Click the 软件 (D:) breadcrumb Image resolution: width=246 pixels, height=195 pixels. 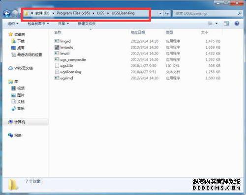tap(42, 13)
